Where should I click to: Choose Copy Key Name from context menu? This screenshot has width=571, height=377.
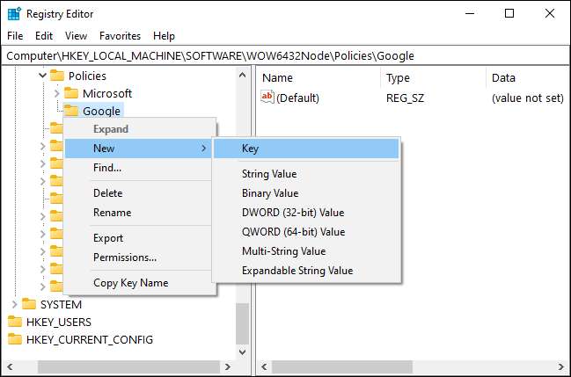130,283
